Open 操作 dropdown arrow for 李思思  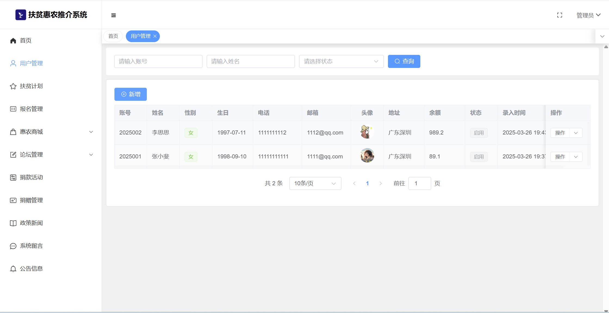(576, 133)
